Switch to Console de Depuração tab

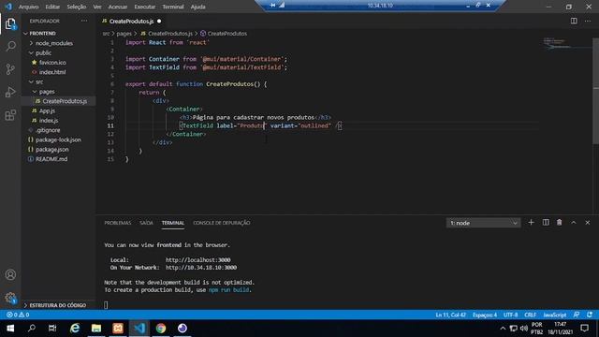pyautogui.click(x=222, y=223)
